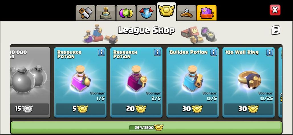Click the C button near League Shop title
The height and width of the screenshot is (135, 293).
point(276,30)
